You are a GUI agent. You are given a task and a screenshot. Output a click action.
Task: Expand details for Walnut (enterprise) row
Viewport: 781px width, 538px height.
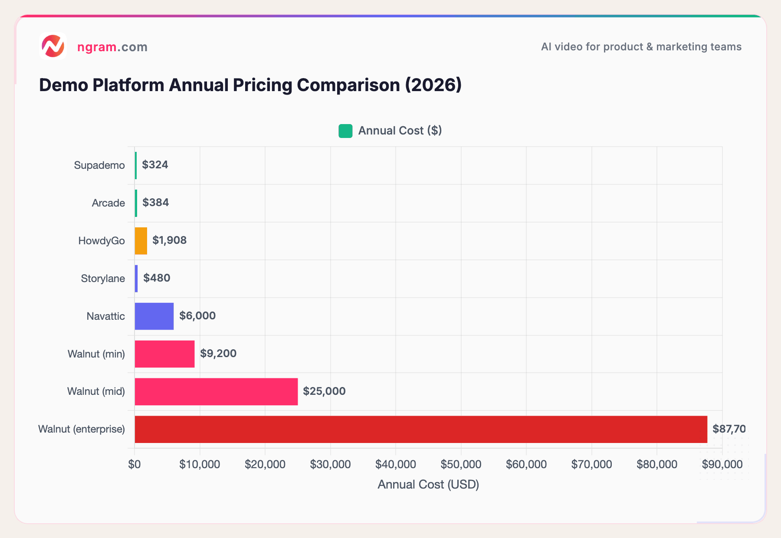pos(81,429)
